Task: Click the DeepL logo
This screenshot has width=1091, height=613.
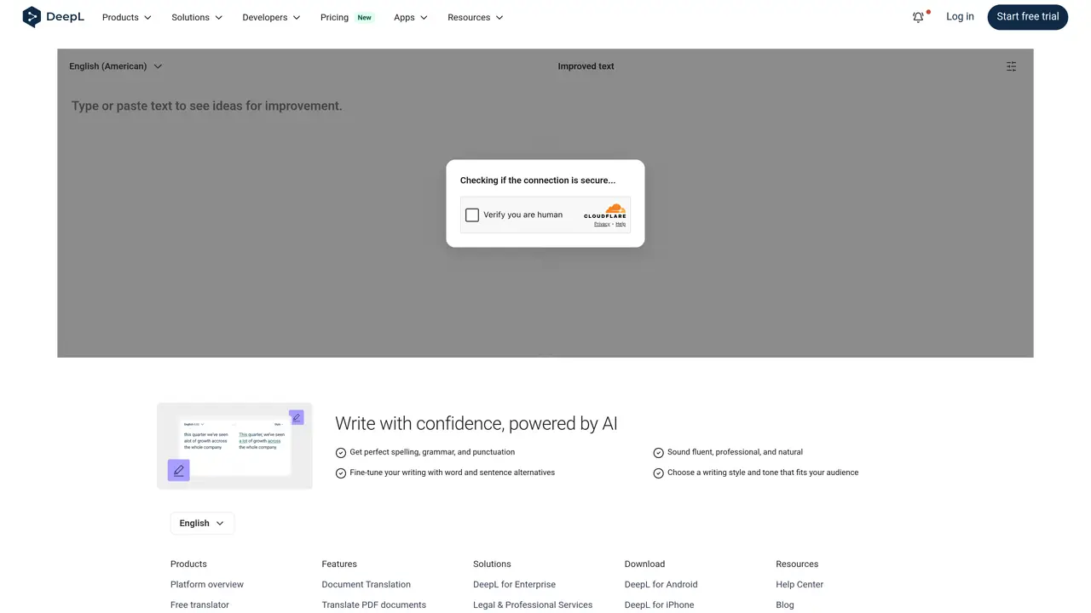Action: click(54, 17)
